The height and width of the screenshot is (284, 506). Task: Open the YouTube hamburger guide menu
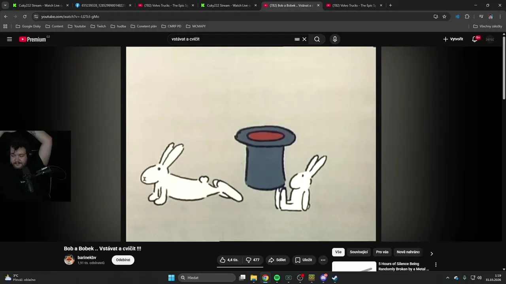[9, 39]
